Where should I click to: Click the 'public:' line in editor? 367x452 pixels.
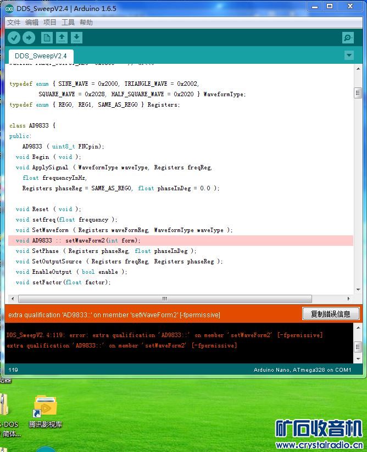pyautogui.click(x=20, y=136)
